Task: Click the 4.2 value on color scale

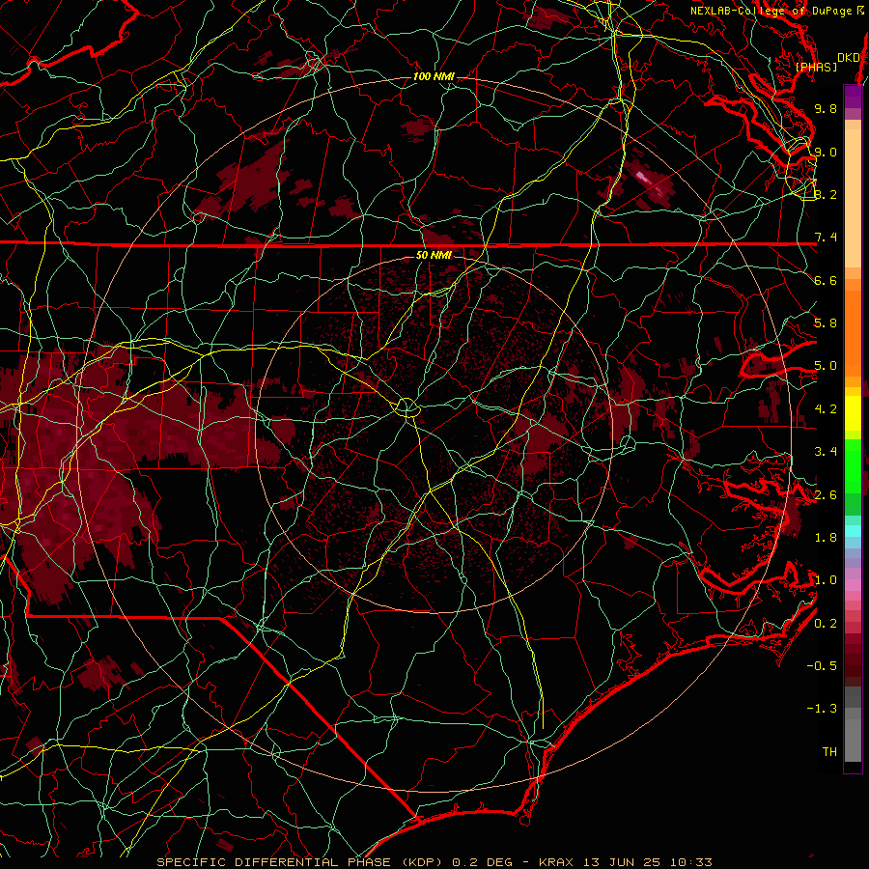Action: coord(826,409)
